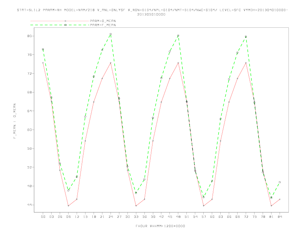This screenshot has width=305, height=236.
Task: Click the F_MEAN circle marker at hour 15
Action: (85, 116)
